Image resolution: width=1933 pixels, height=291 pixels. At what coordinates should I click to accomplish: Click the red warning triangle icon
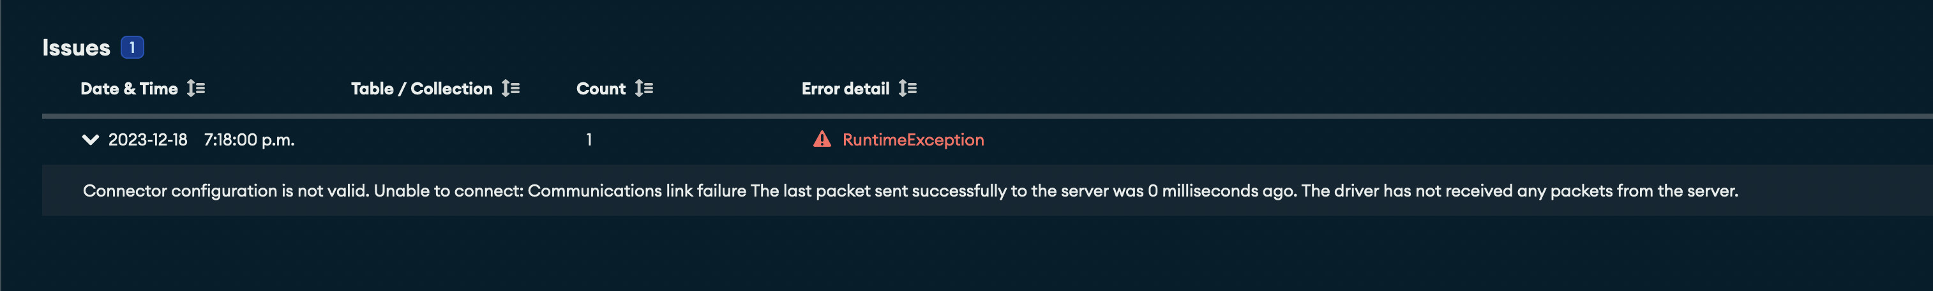(x=822, y=140)
